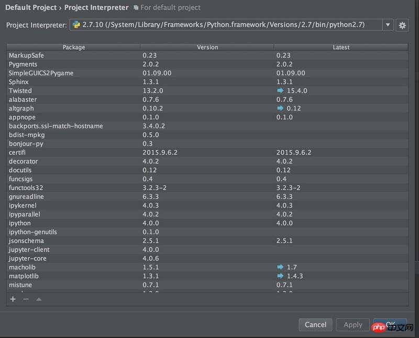The image size is (419, 338).
Task: Click the Cancel button
Action: 315,324
